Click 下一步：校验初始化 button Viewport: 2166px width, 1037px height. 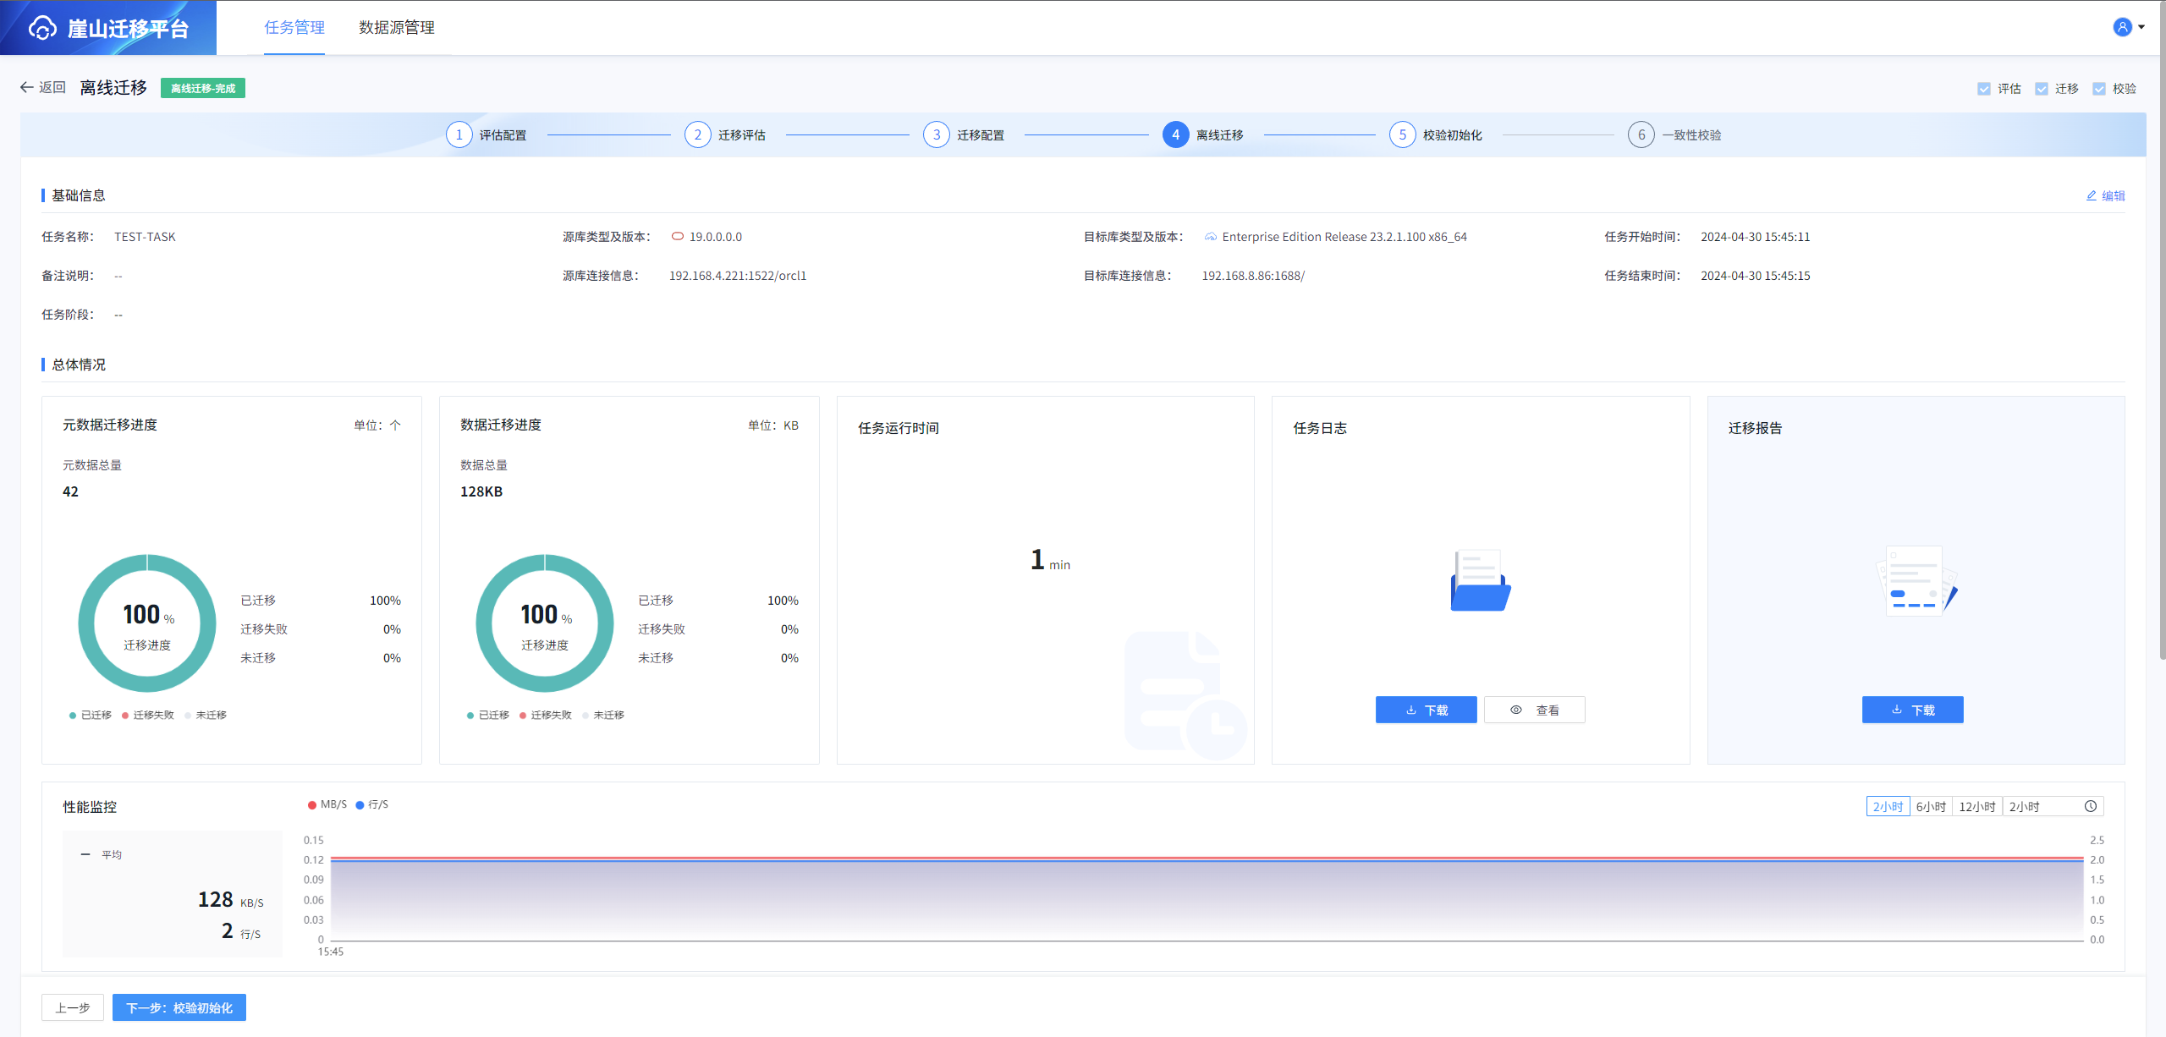(x=179, y=1007)
